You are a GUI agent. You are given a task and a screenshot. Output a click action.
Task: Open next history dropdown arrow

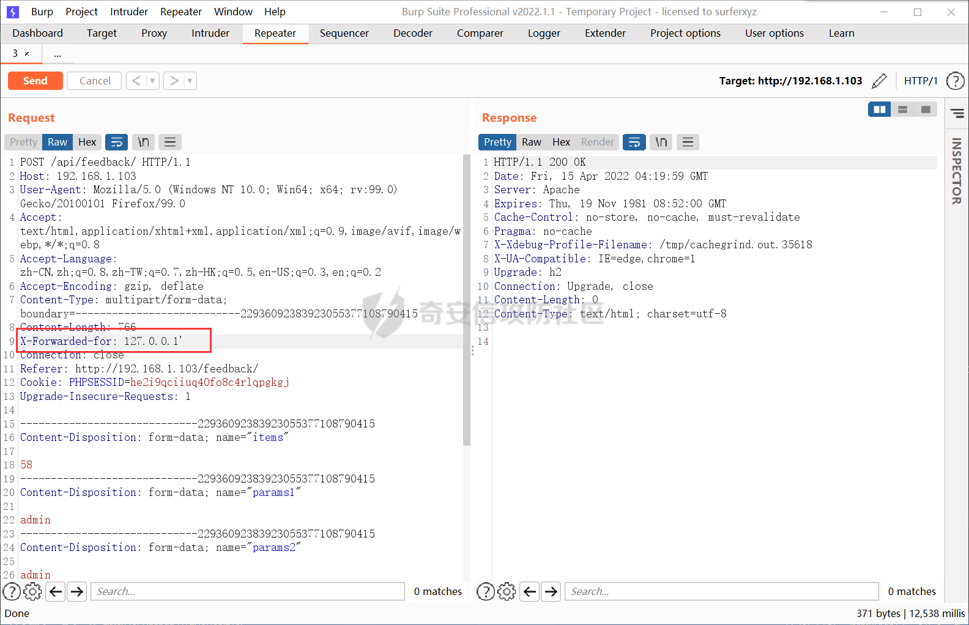[190, 81]
